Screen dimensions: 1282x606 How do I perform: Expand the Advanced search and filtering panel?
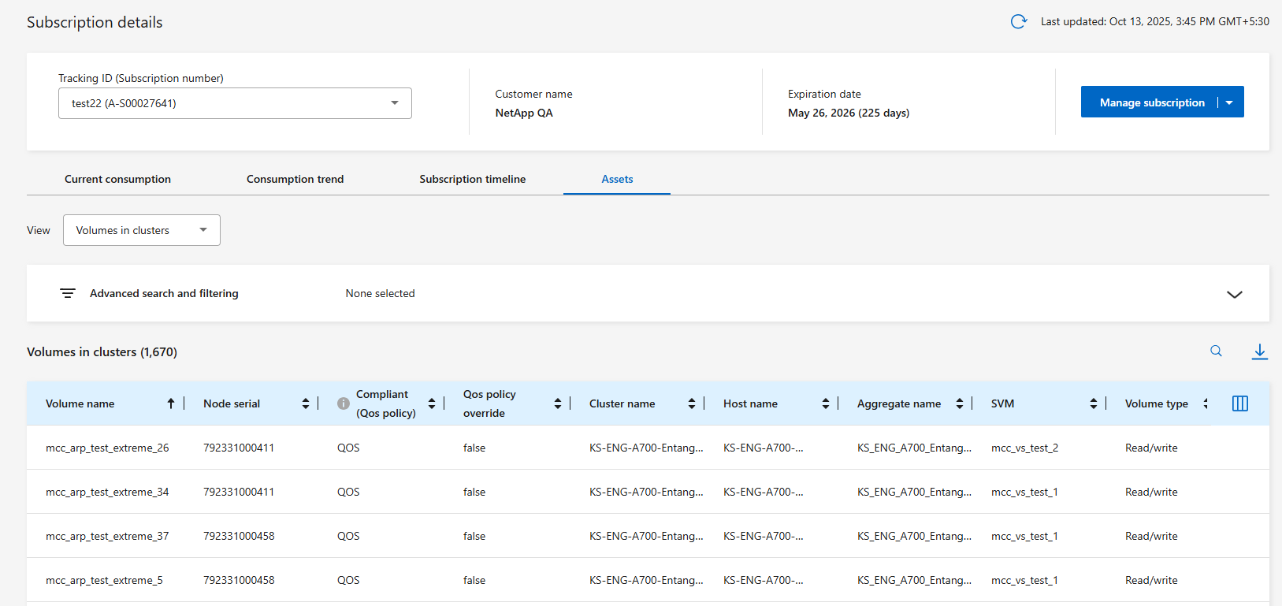pos(1234,294)
